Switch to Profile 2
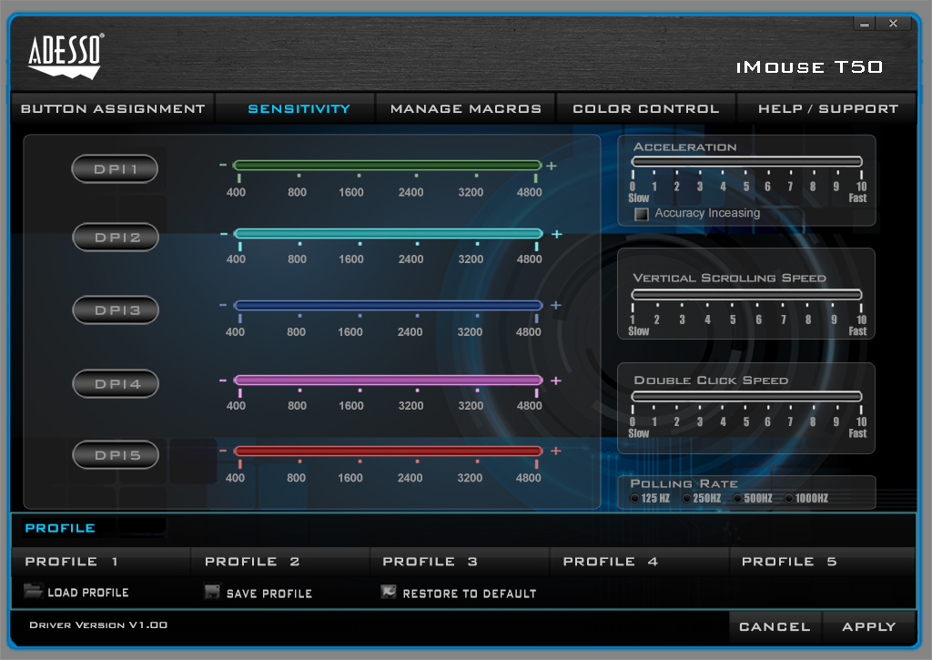 pos(252,562)
